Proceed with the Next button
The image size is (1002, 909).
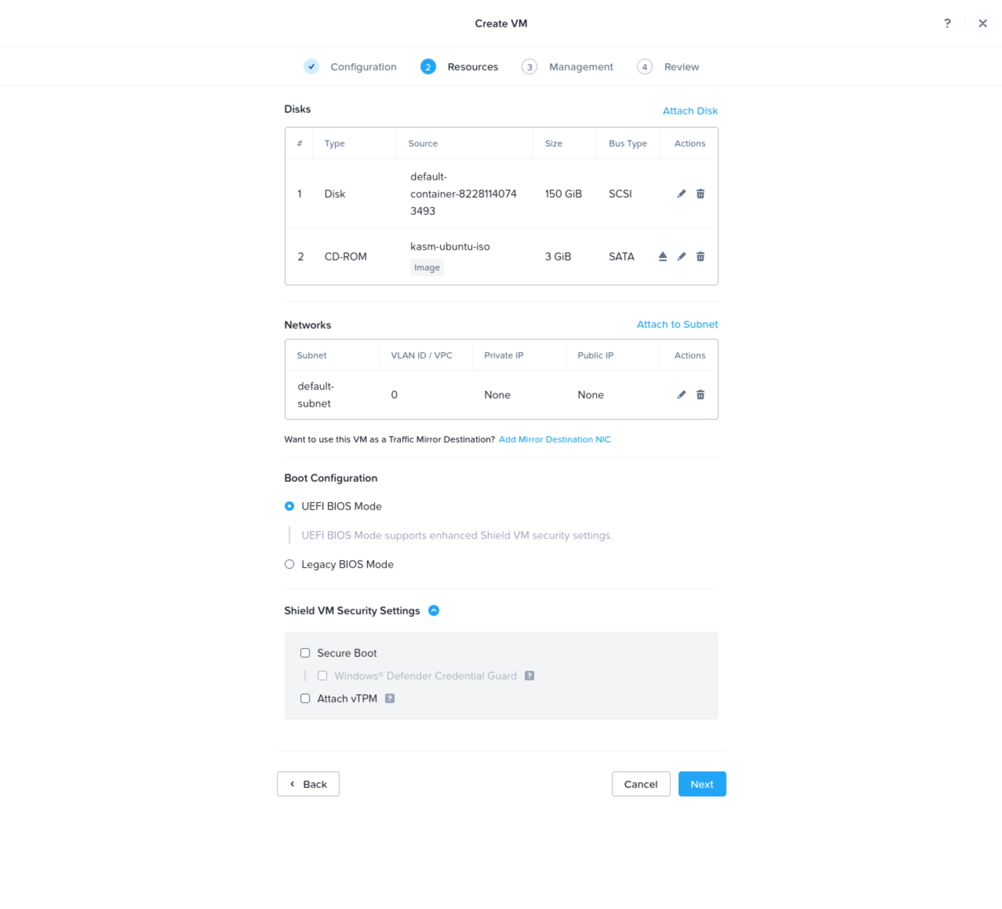pyautogui.click(x=702, y=783)
